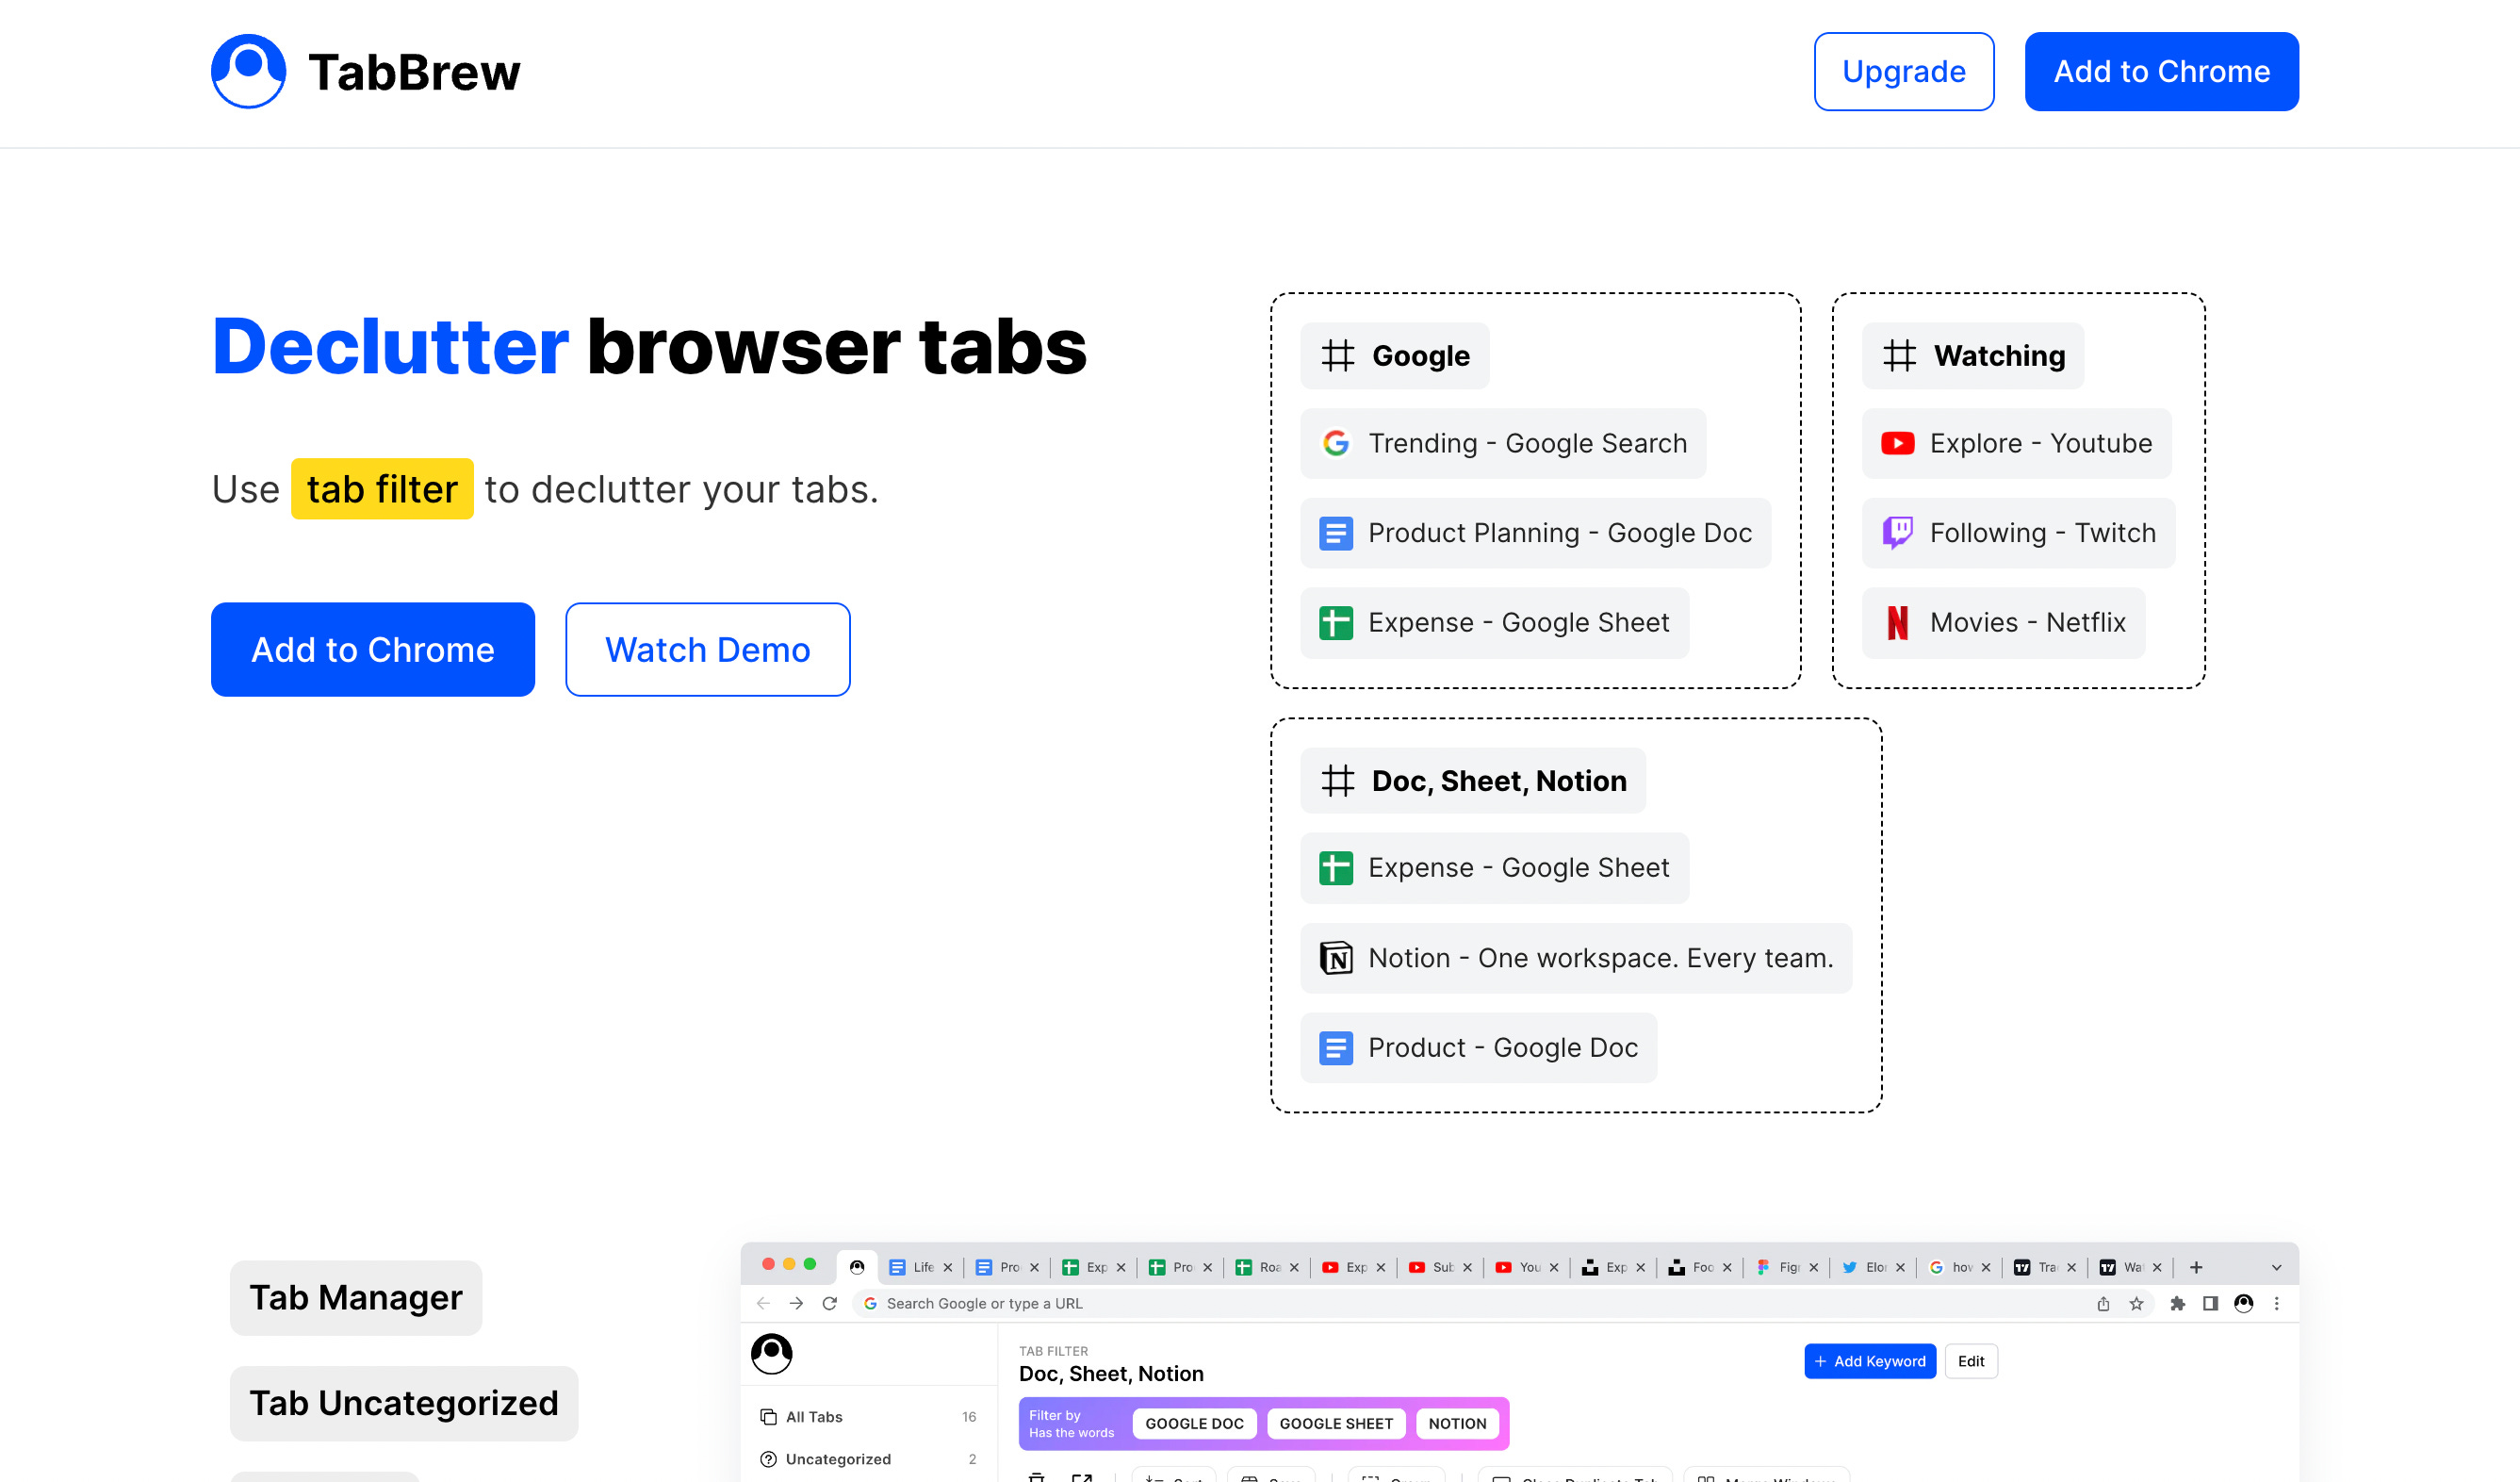
Task: Click the Following - Twitch item
Action: pos(2017,533)
